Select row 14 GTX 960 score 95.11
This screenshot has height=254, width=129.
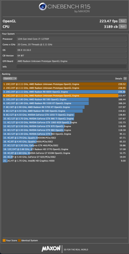(x=65, y=134)
